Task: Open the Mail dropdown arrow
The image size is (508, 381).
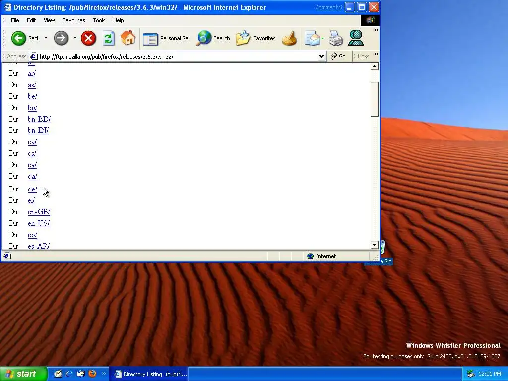Action: (x=322, y=38)
